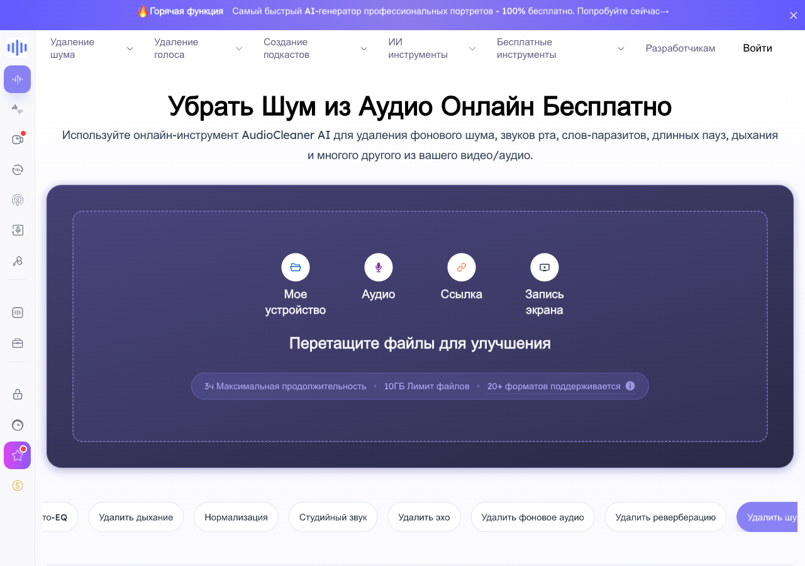Open the microphone recorder sidebar icon
The image size is (805, 566).
18,230
